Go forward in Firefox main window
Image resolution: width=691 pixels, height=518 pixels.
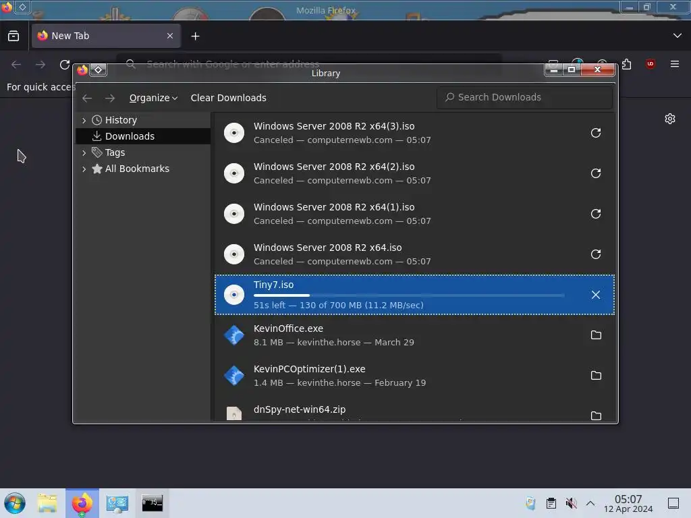pos(40,65)
